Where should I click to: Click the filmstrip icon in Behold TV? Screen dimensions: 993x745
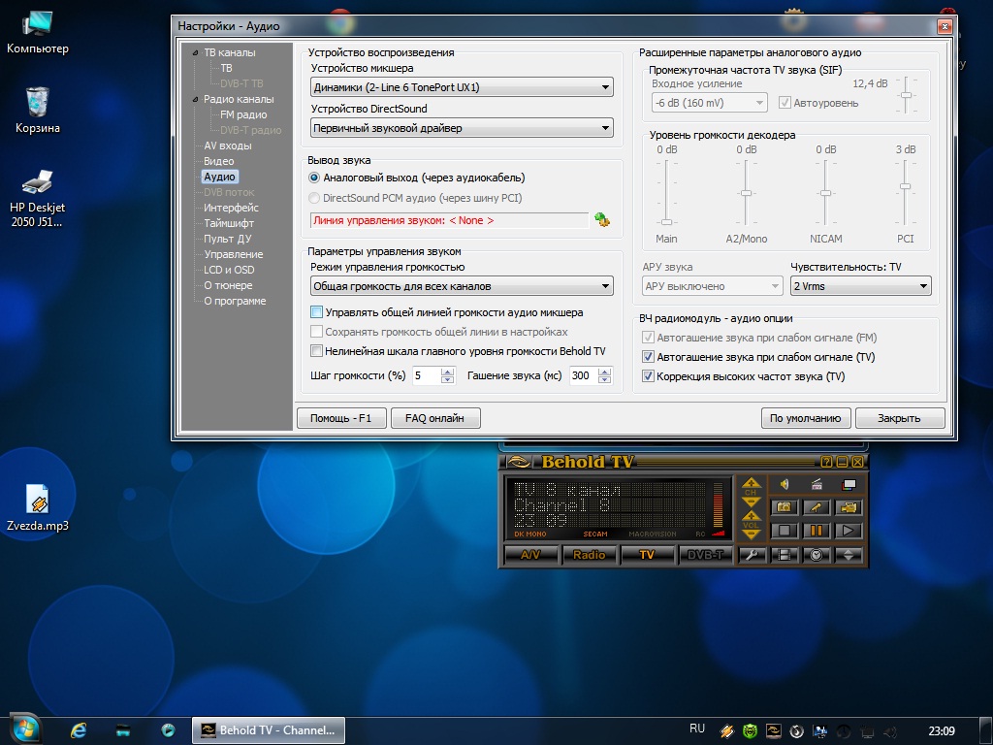785,555
